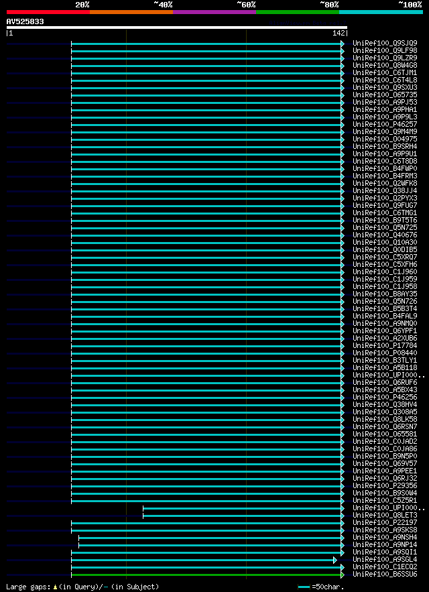Click the UniRef100_C1J958 hit label
The image size is (429, 592).
(x=385, y=286)
